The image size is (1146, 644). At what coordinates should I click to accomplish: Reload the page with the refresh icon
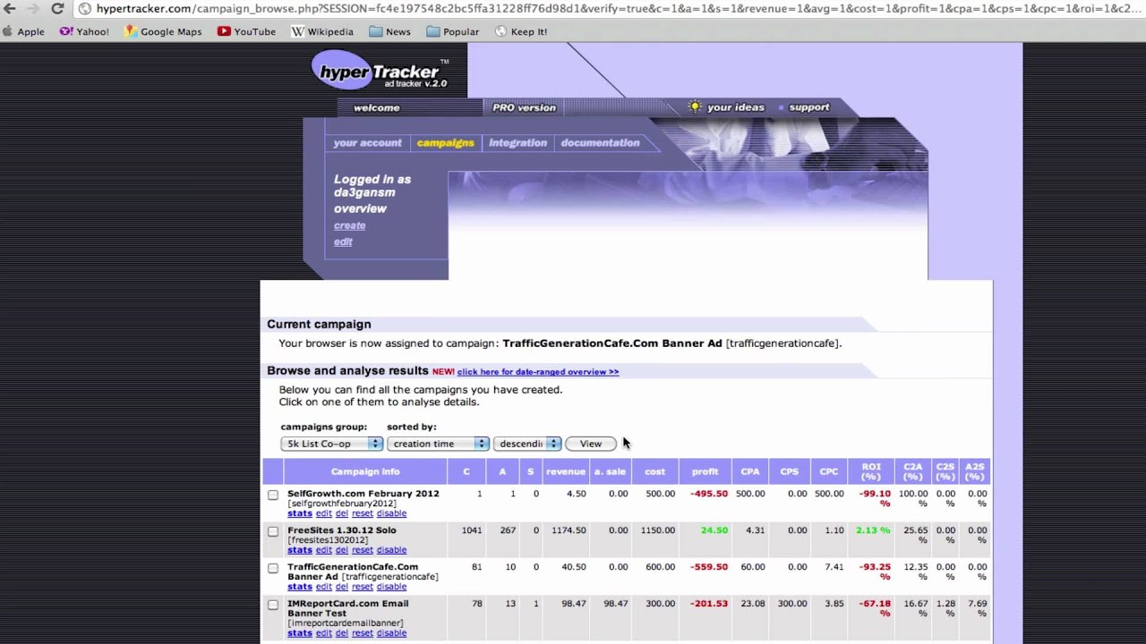(x=57, y=9)
